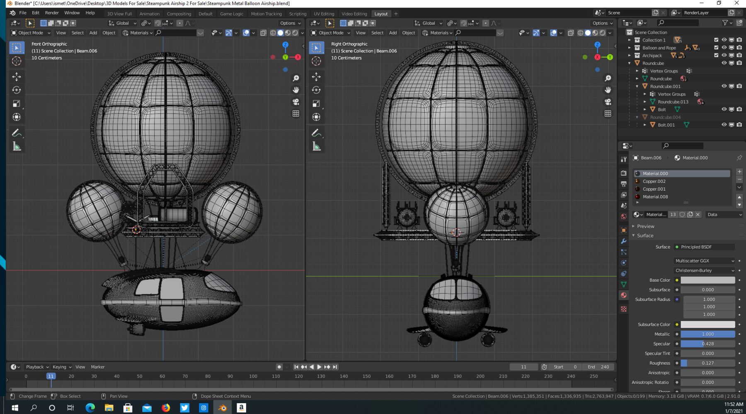The image size is (746, 414).
Task: Open the Modifier Properties wrench tab
Action: click(x=624, y=241)
